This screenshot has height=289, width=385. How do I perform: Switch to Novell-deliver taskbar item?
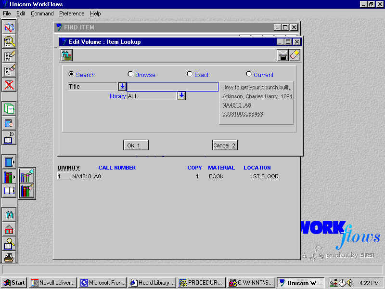[x=53, y=283]
